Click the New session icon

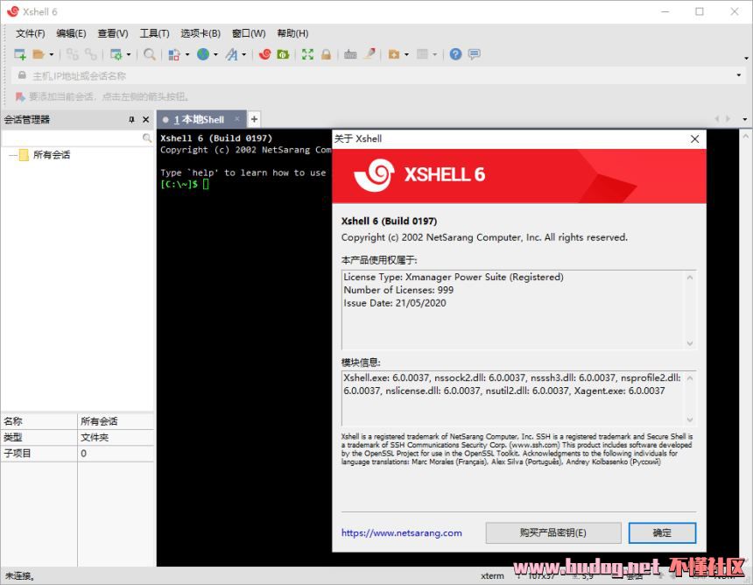[x=19, y=54]
